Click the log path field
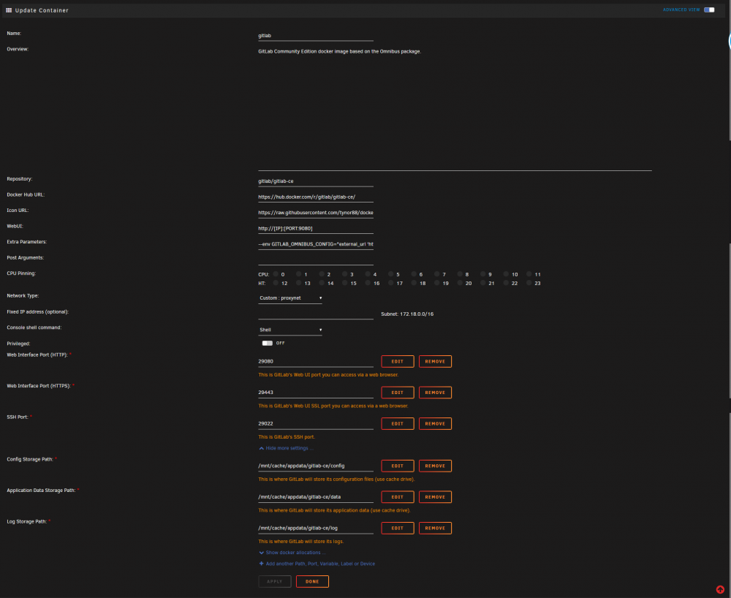The width and height of the screenshot is (731, 598). click(316, 529)
